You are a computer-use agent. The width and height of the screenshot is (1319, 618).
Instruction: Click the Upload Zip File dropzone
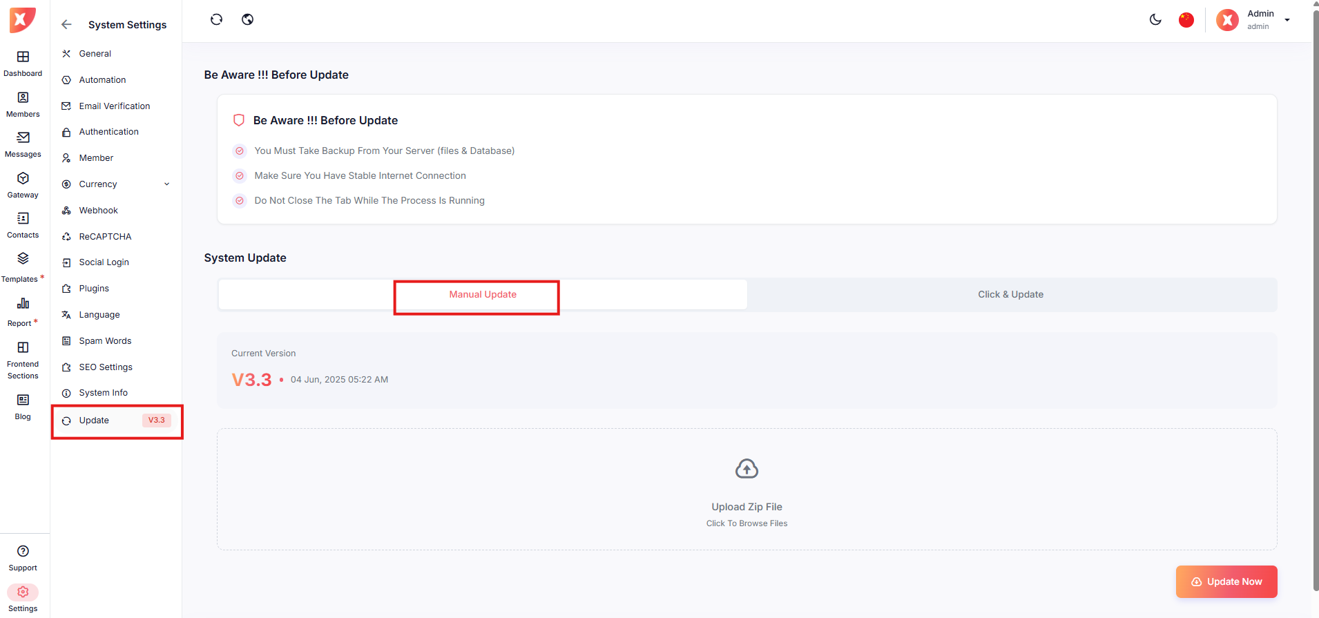(x=747, y=490)
